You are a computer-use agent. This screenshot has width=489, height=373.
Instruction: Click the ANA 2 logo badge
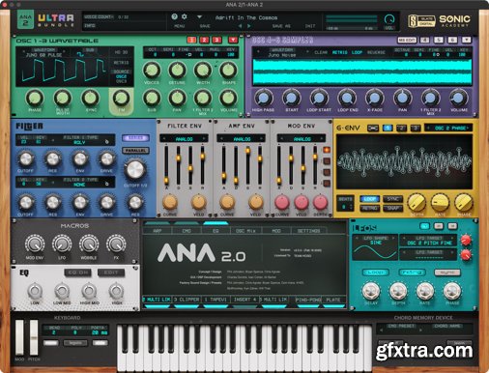(25, 20)
